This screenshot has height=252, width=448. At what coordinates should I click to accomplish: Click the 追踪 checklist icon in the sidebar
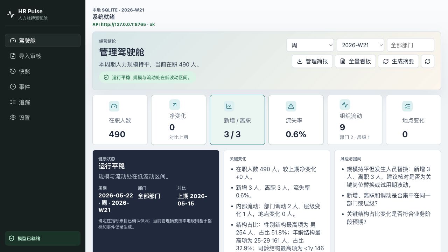coord(13,102)
